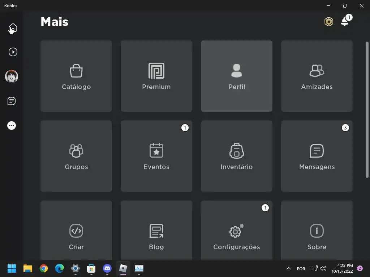Go to Home in the sidebar

coord(13,28)
